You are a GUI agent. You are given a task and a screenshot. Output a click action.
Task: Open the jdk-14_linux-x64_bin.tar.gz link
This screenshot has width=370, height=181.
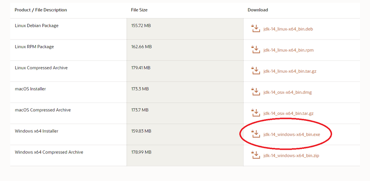[290, 72]
